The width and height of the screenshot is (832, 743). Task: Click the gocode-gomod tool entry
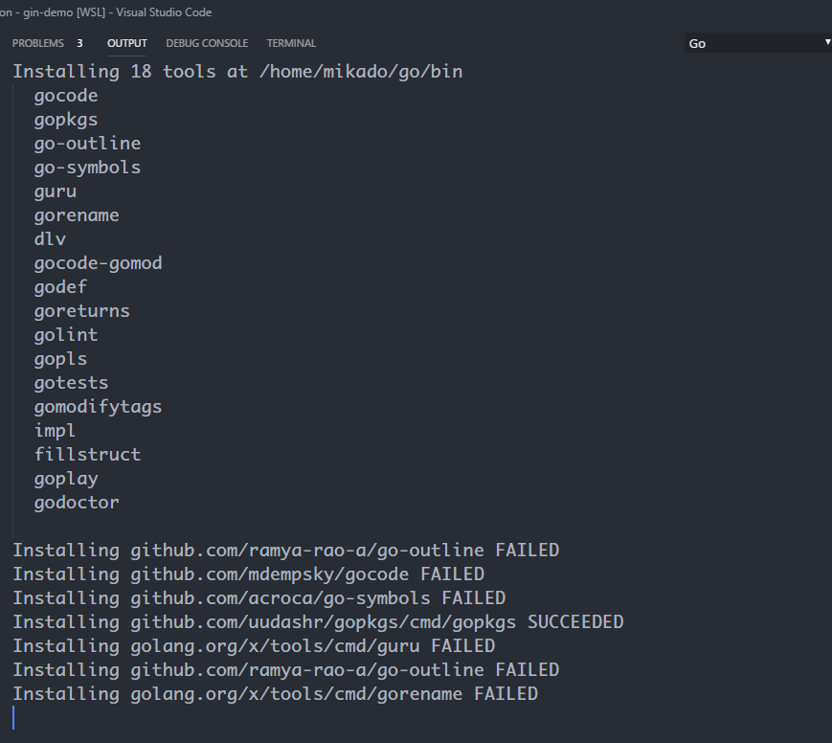[x=98, y=262]
